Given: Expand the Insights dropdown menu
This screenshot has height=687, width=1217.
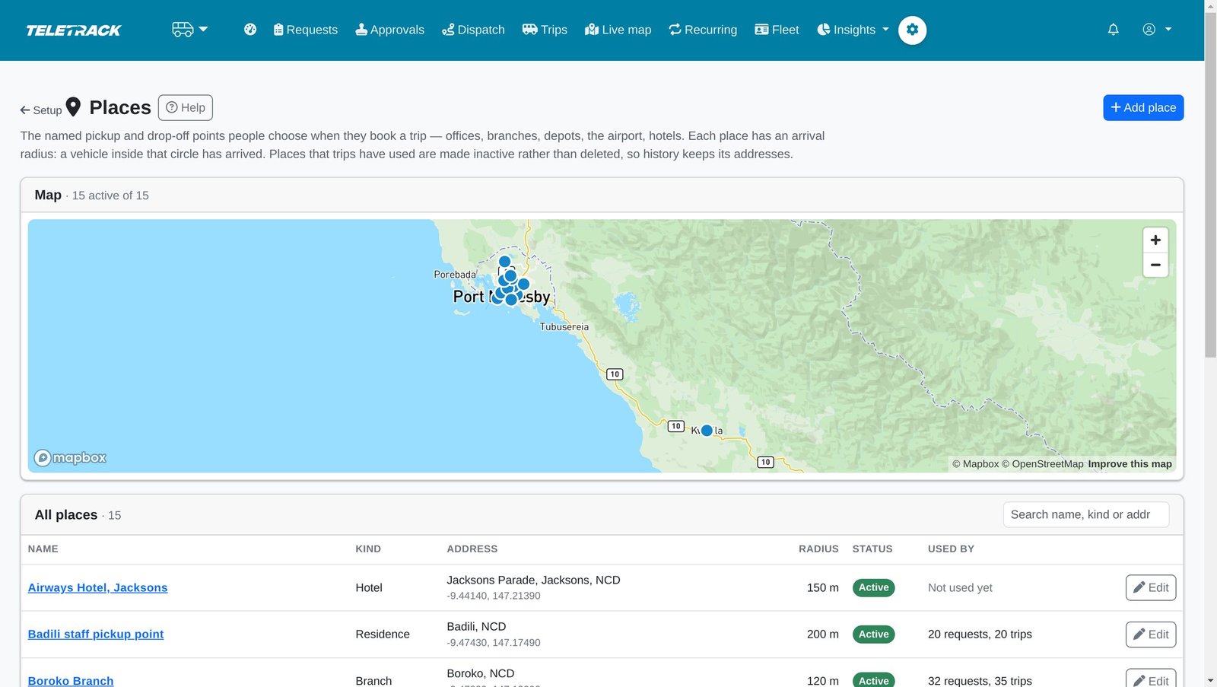Looking at the screenshot, I should pos(853,30).
